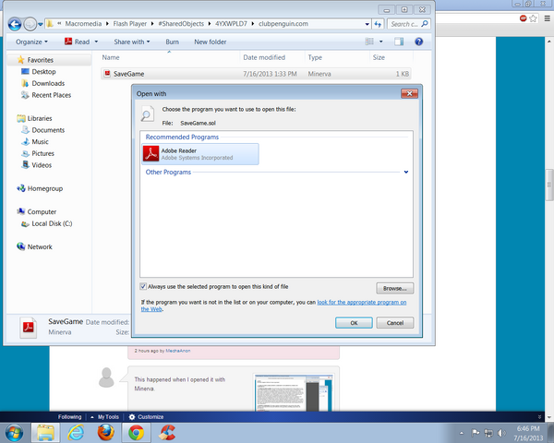Expand the Read dropdown arrow
The image size is (554, 443).
coord(96,42)
